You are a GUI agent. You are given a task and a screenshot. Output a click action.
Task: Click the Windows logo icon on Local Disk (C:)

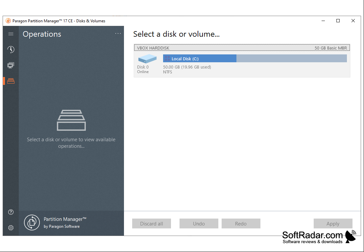(x=167, y=59)
